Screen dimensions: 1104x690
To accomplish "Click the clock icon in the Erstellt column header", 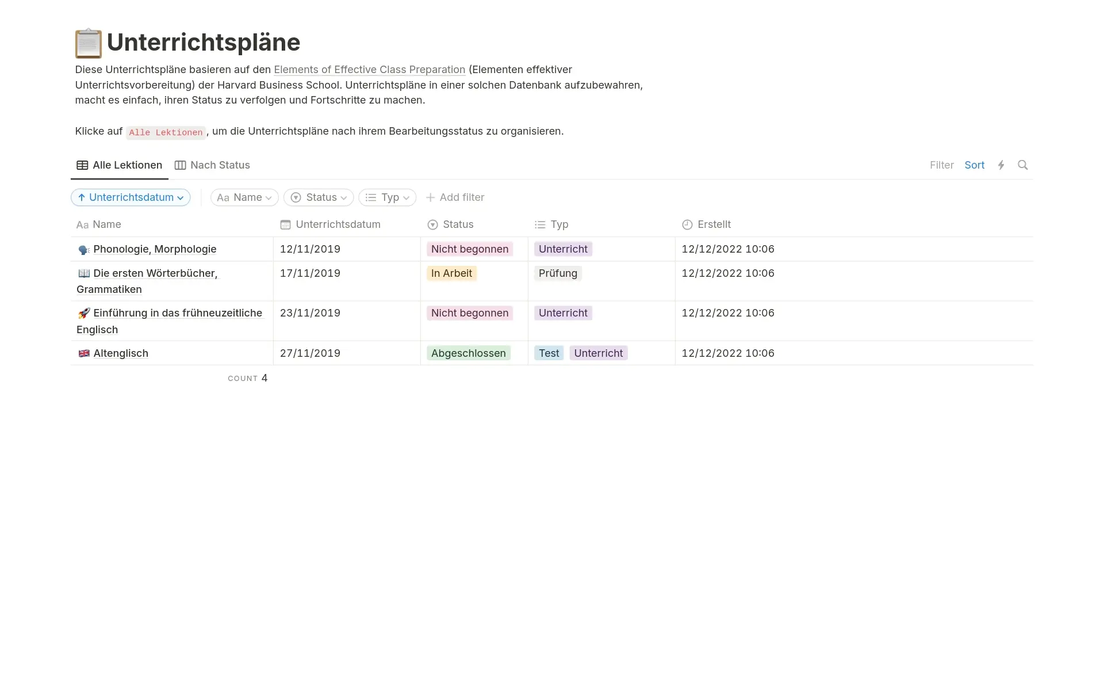I will coord(687,224).
